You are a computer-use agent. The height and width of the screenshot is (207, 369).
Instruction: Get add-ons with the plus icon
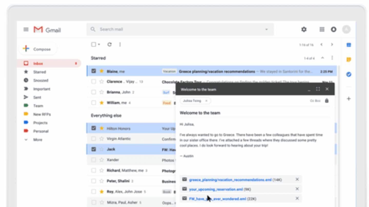tap(348, 99)
